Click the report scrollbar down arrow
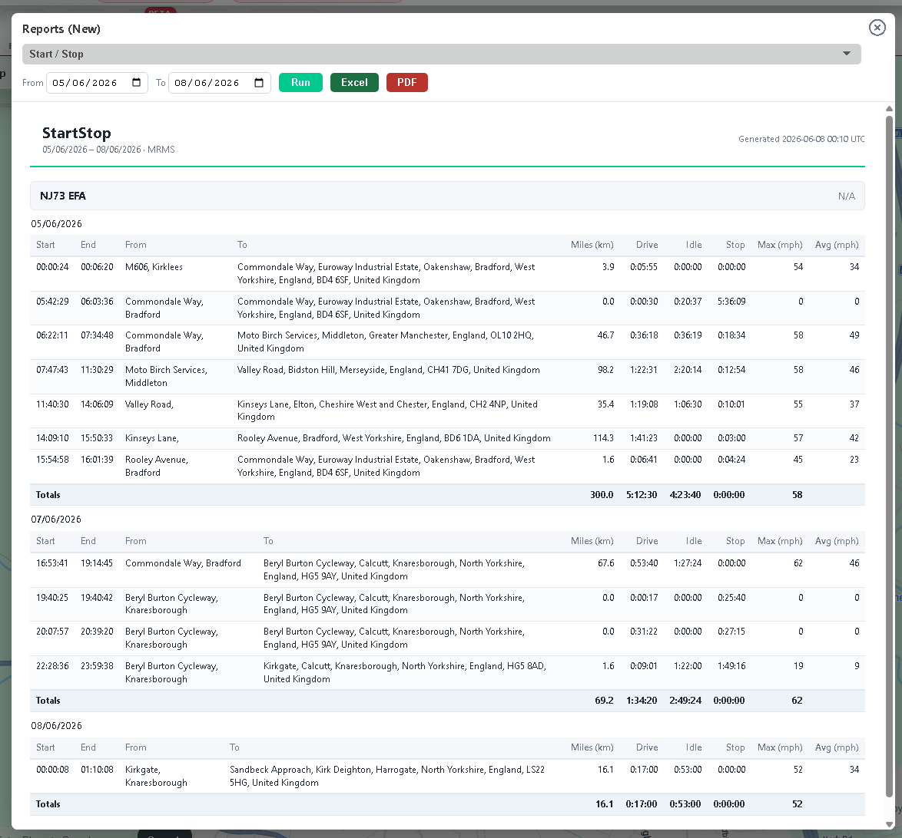 pos(889,825)
